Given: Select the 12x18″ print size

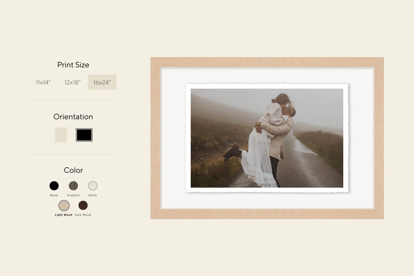Looking at the screenshot, I should (x=72, y=82).
